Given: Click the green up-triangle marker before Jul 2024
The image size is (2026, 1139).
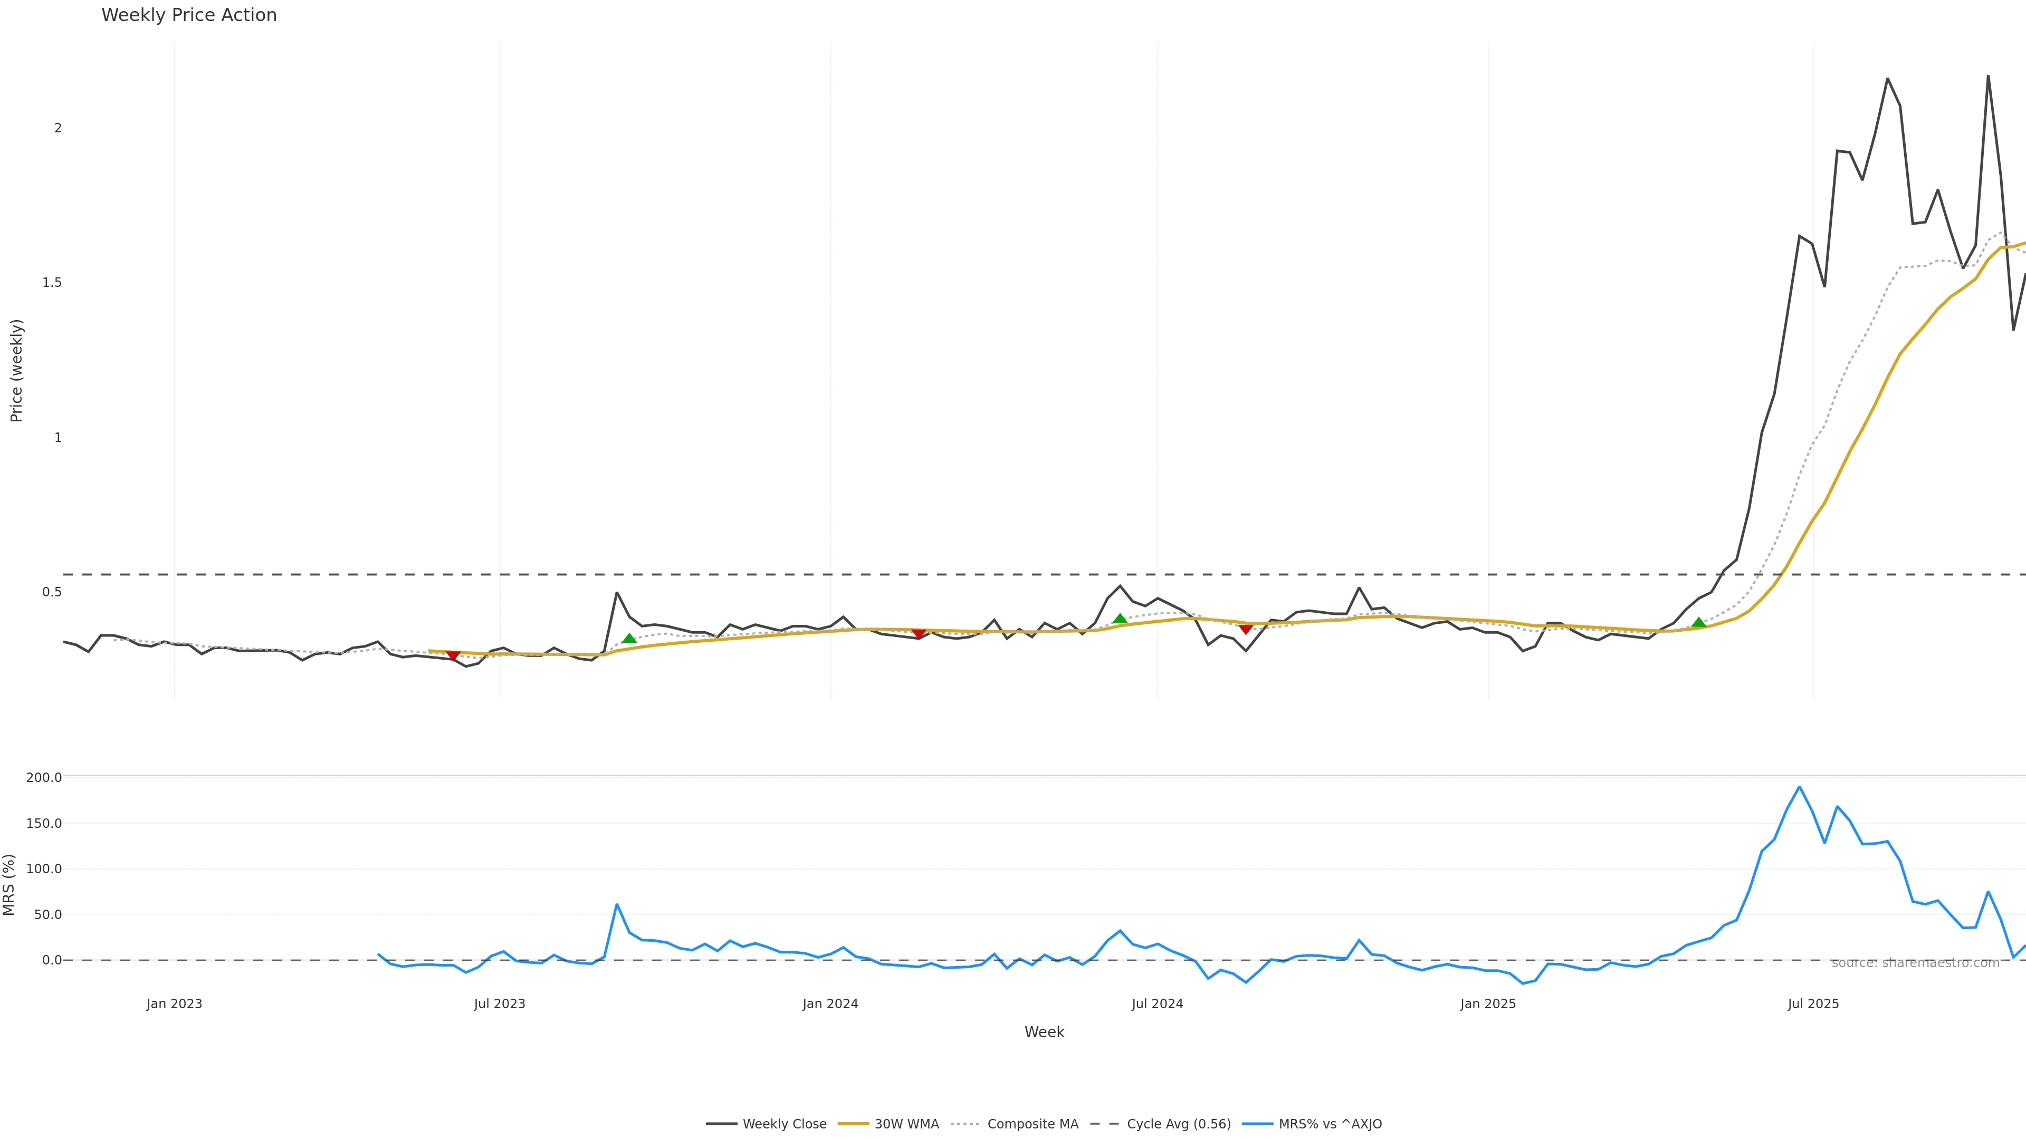Looking at the screenshot, I should coord(1120,619).
